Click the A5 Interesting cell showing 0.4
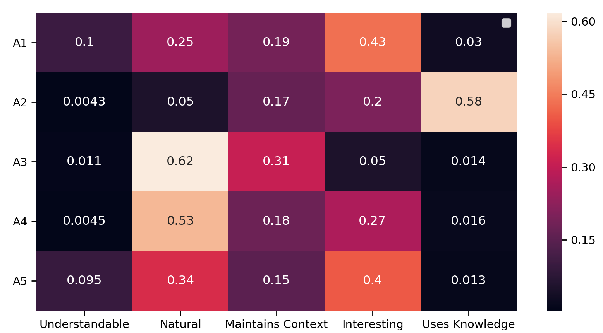Image resolution: width=603 pixels, height=333 pixels. pyautogui.click(x=372, y=280)
